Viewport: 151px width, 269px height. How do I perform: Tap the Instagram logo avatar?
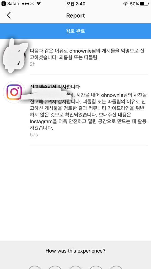point(14,92)
